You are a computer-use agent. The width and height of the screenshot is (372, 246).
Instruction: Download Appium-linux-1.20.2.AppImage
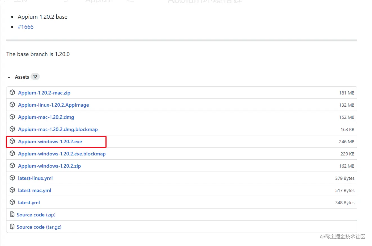pyautogui.click(x=54, y=105)
